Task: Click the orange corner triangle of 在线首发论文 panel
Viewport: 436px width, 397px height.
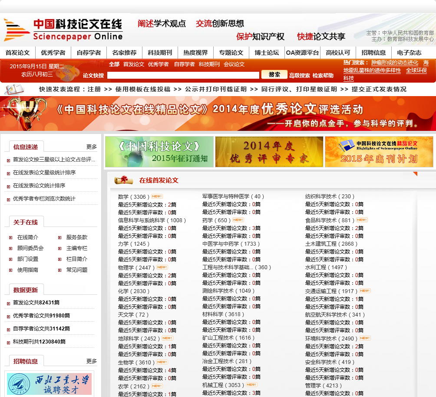Action: [x=416, y=174]
